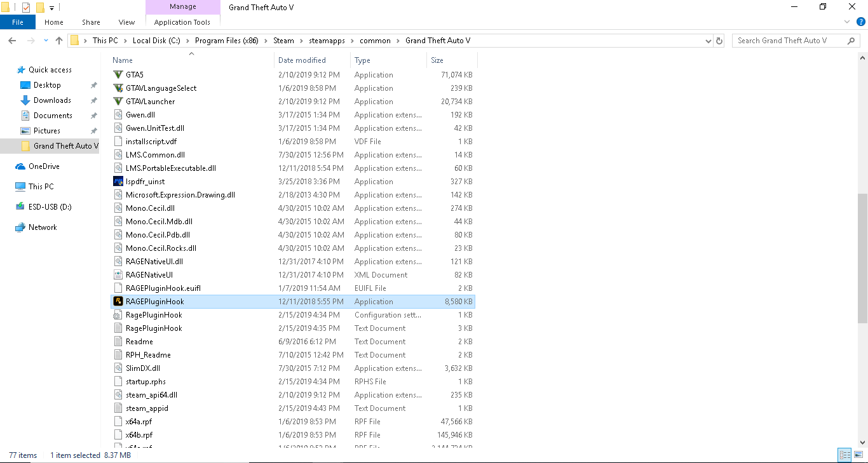Screen dimensions: 868x463
Task: Click the Properties quick access toolbar icon
Action: 26,8
